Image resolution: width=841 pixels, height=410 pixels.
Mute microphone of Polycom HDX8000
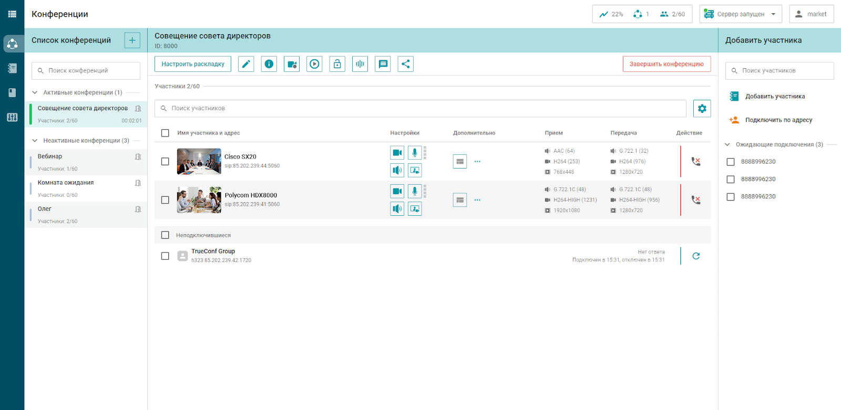point(415,191)
